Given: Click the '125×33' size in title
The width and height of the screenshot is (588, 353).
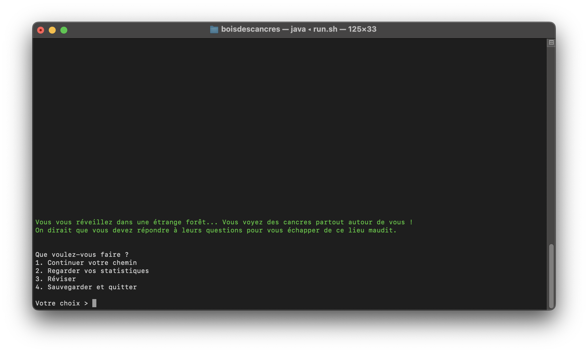Looking at the screenshot, I should (x=362, y=29).
